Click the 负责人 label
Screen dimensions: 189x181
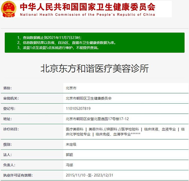click(9, 165)
